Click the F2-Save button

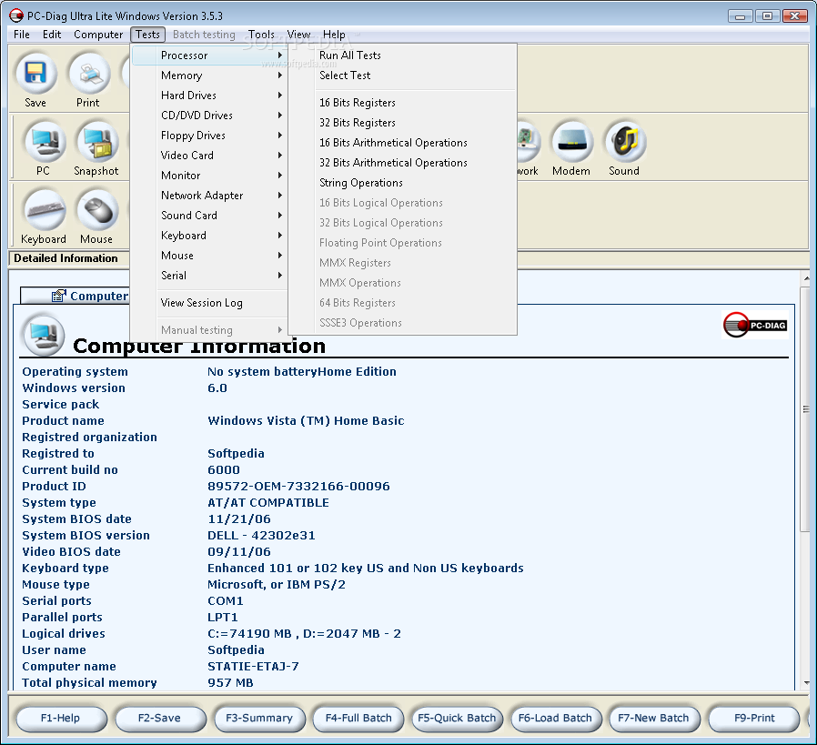tap(160, 719)
